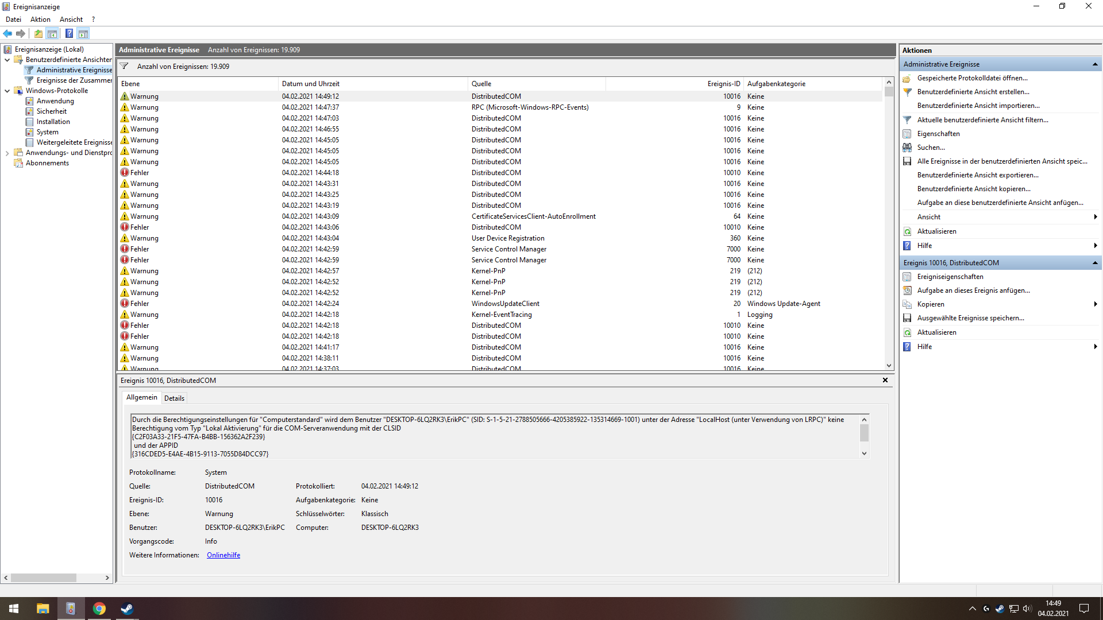Viewport: 1103px width, 620px height.
Task: Toggle the action pane show/hide button
Action: click(x=83, y=33)
